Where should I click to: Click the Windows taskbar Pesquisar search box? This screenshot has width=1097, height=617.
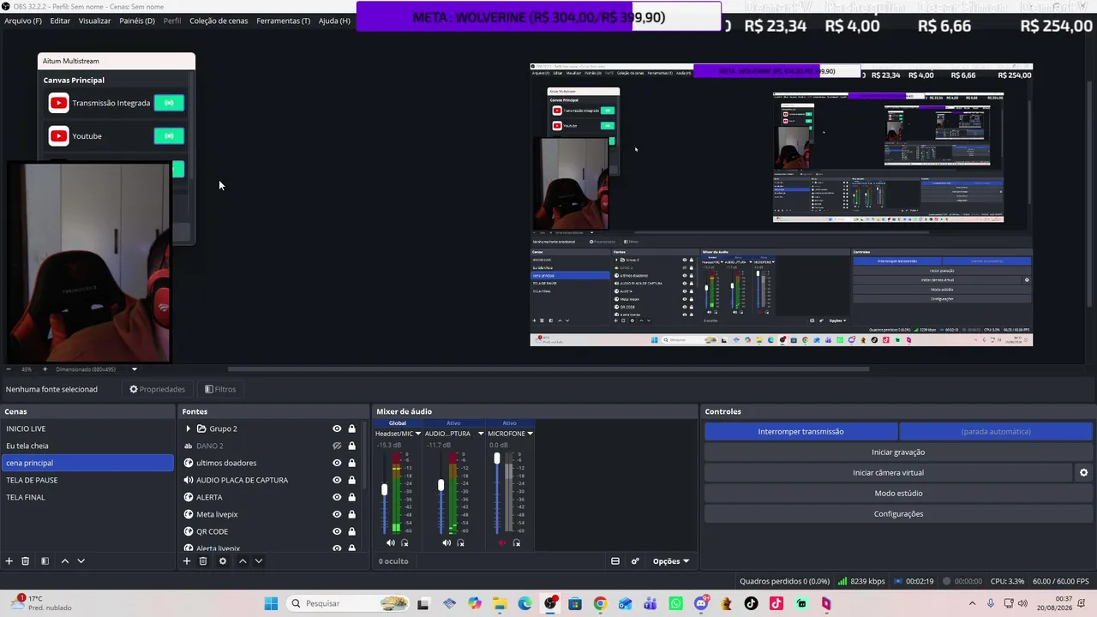[349, 603]
